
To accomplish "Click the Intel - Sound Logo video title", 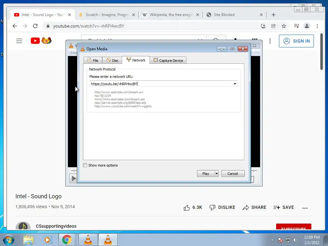I will (38, 196).
